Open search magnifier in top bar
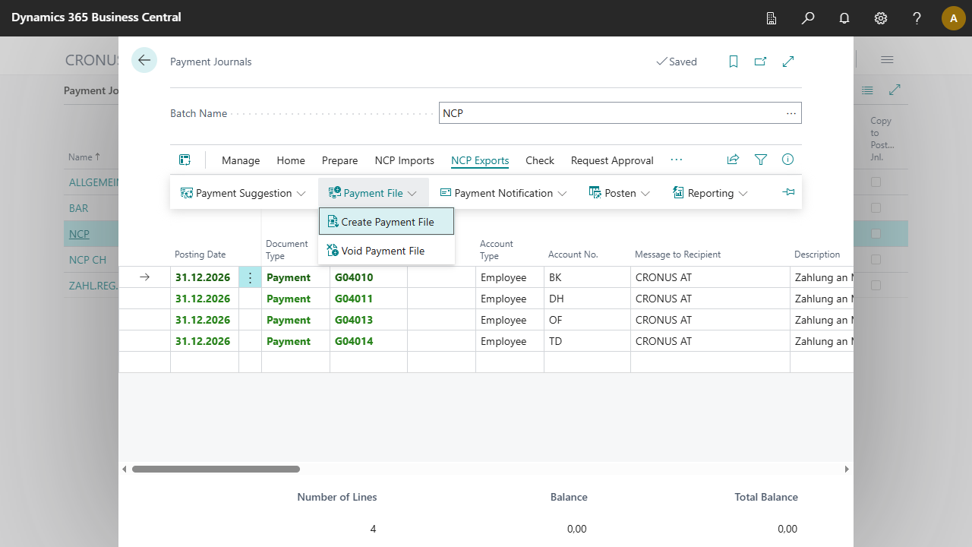 point(808,18)
